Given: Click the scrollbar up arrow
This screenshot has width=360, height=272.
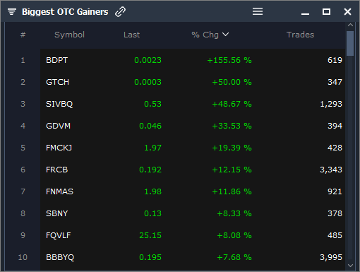Looking at the screenshot, I should (350, 25).
